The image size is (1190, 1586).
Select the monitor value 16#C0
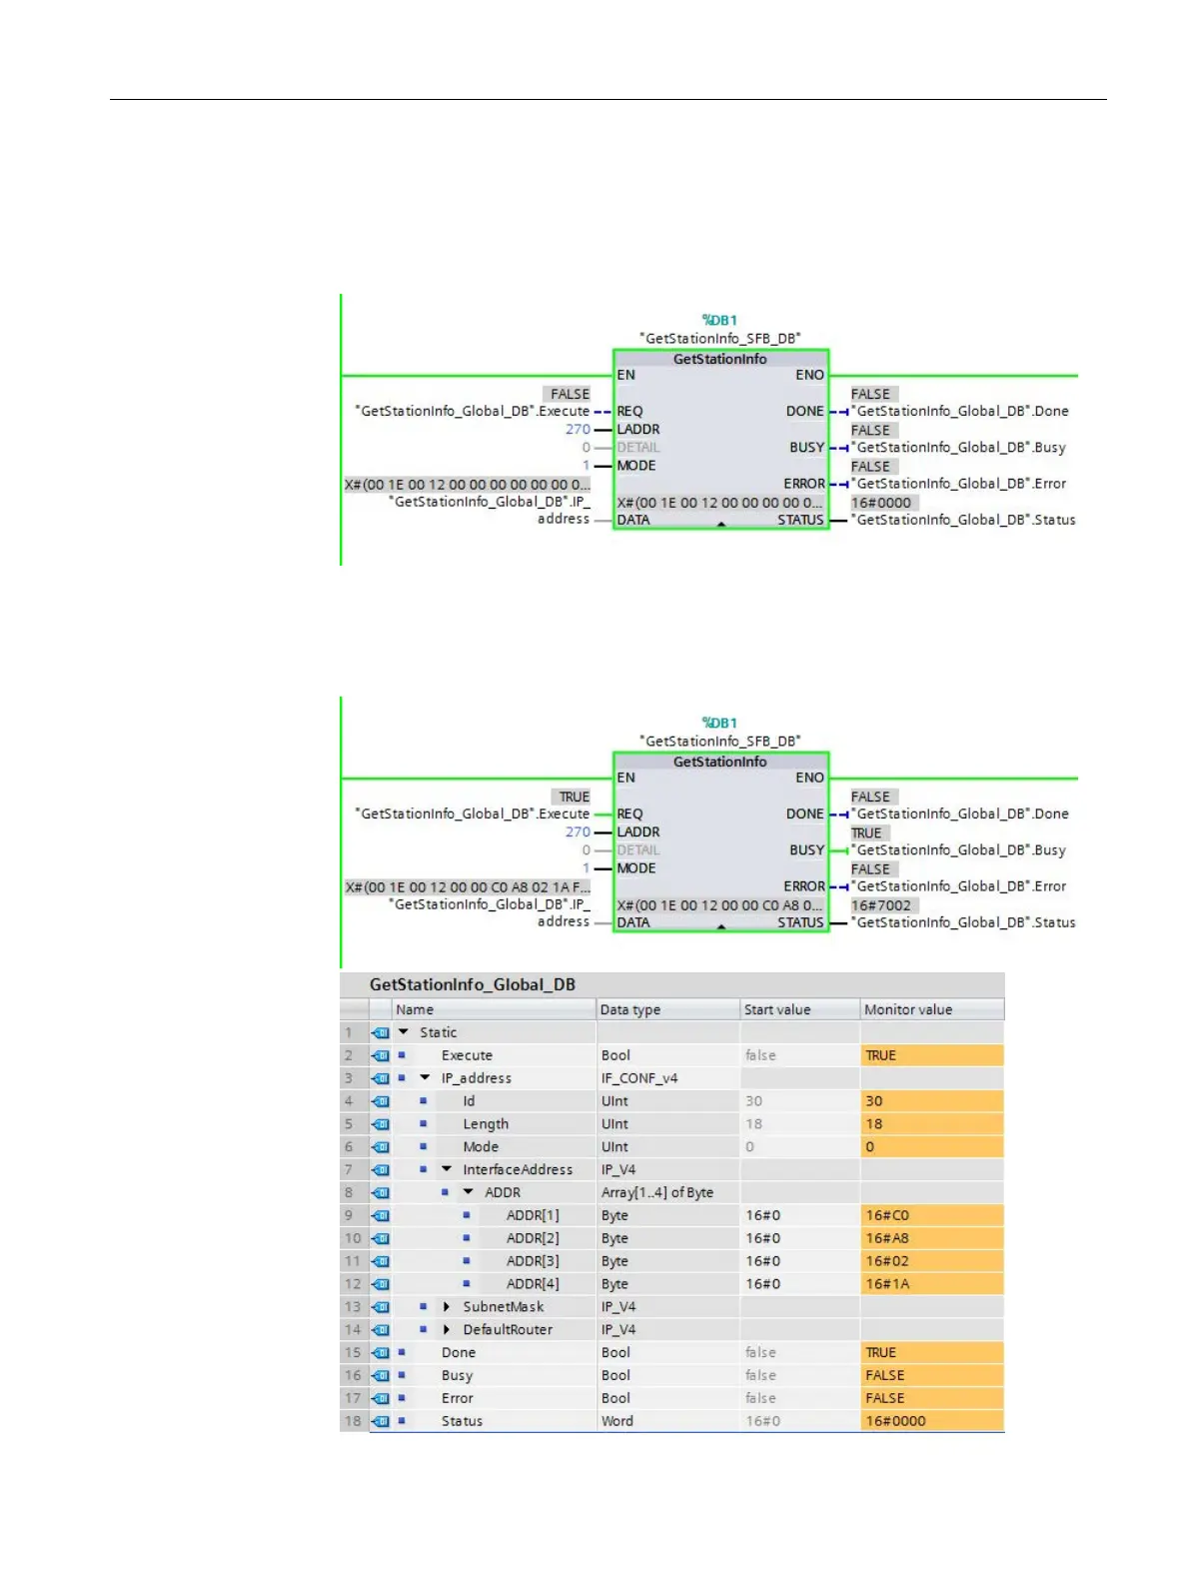932,1215
